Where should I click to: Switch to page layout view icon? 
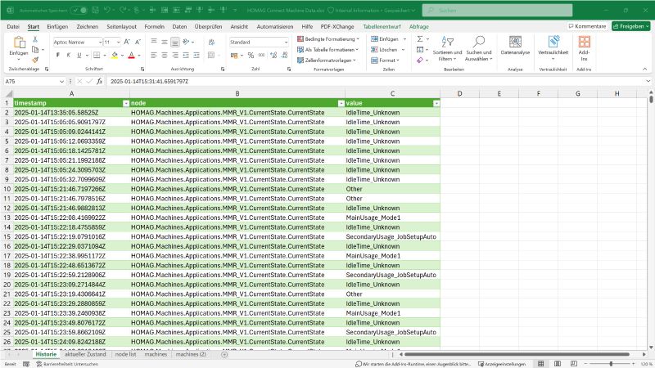[x=558, y=364]
